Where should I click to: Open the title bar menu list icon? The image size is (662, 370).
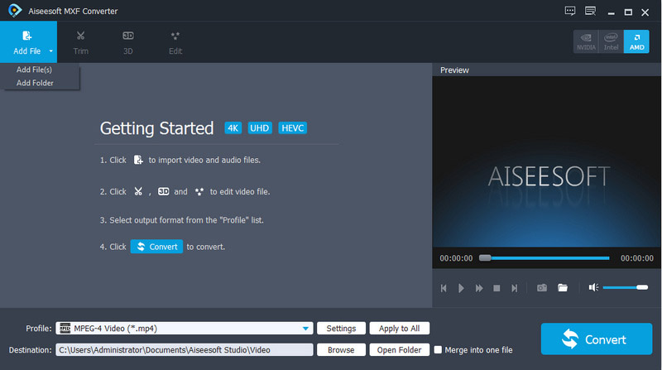[590, 12]
